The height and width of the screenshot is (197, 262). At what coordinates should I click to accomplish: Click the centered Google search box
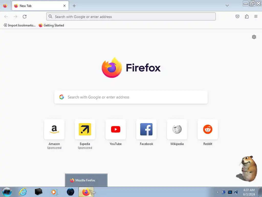click(131, 97)
